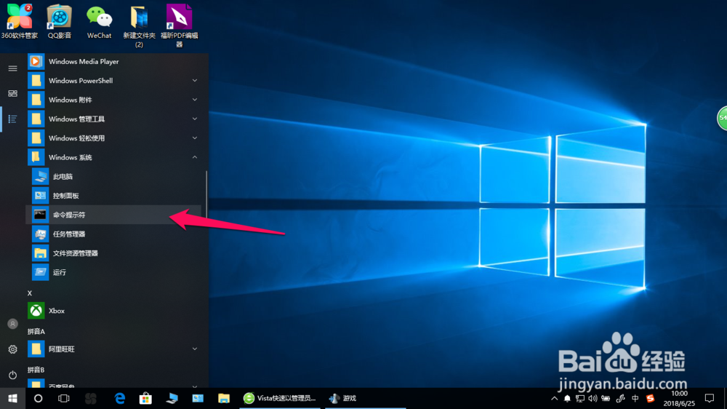Switch to 游戏 taskbar window
This screenshot has width=727, height=409.
366,398
